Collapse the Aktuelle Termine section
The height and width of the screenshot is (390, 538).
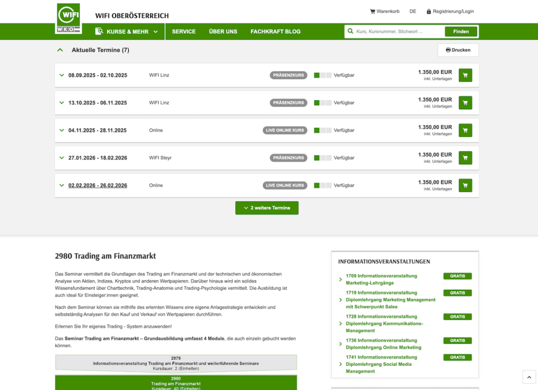pyautogui.click(x=60, y=50)
